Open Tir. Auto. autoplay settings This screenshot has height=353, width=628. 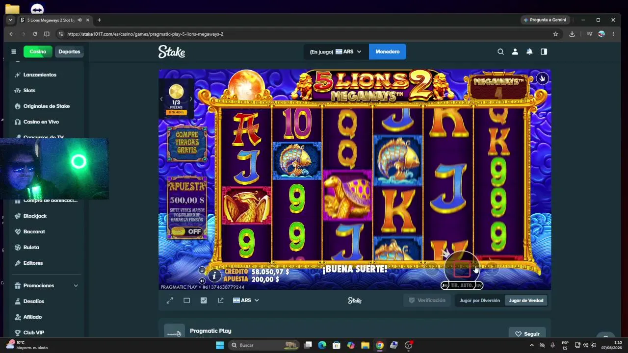462,285
